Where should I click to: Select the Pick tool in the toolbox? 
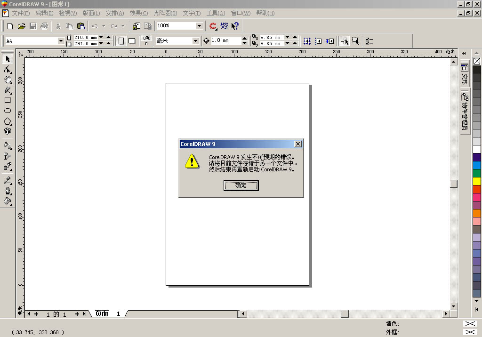pos(8,59)
